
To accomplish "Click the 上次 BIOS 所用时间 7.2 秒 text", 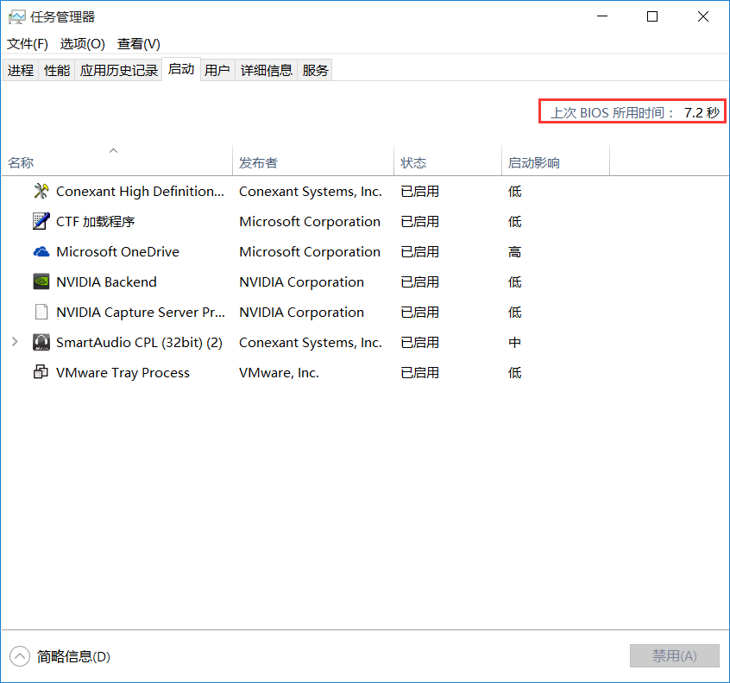I will coord(635,113).
